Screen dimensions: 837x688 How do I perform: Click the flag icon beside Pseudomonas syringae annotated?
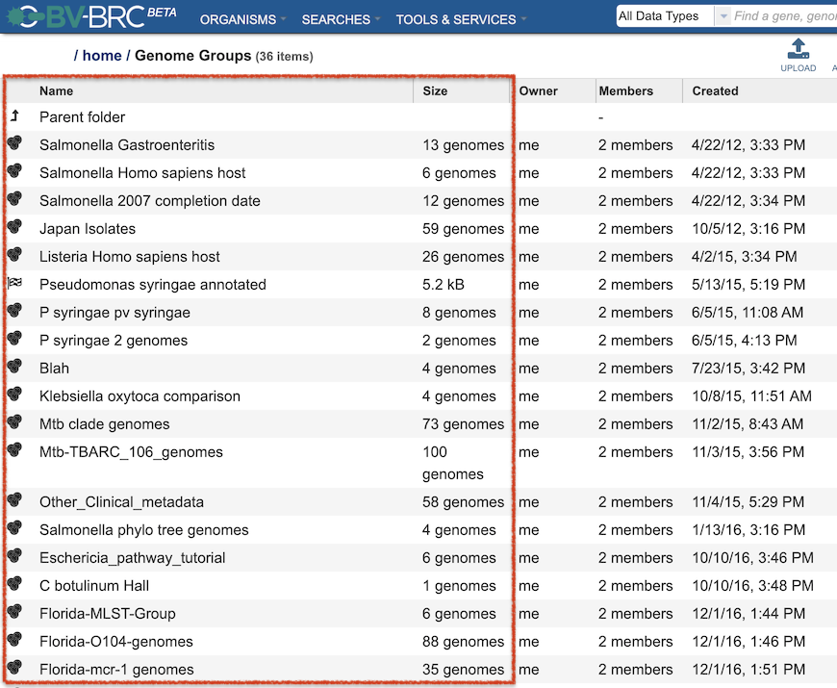pyautogui.click(x=15, y=283)
